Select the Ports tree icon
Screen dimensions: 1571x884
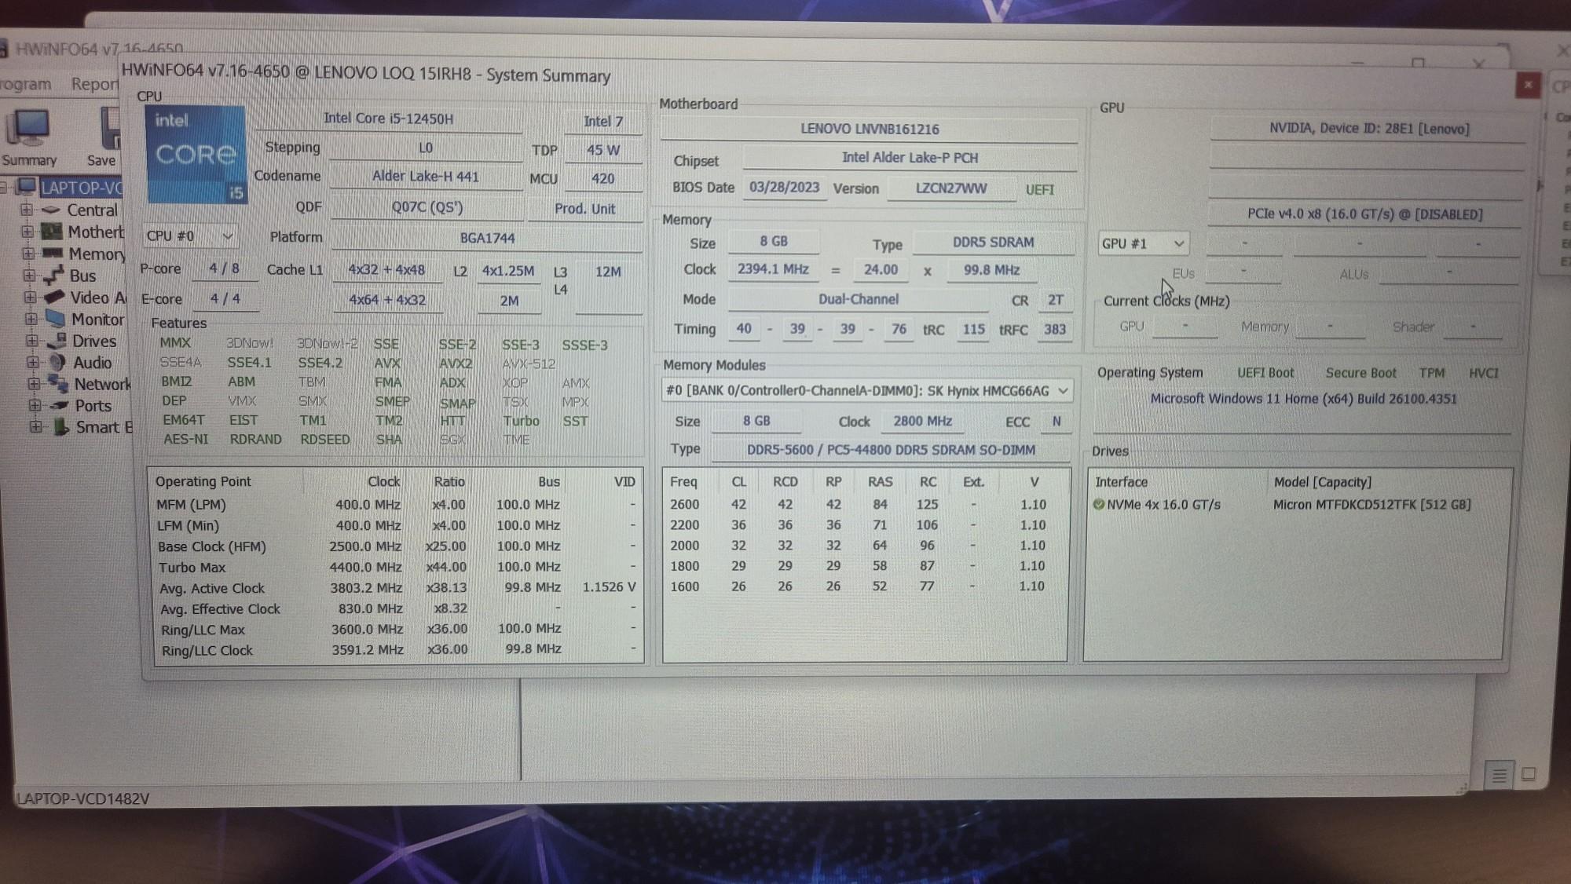click(x=60, y=405)
